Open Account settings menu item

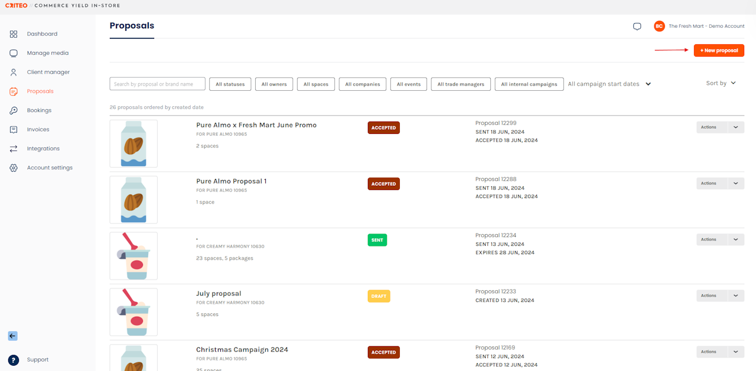tap(50, 168)
